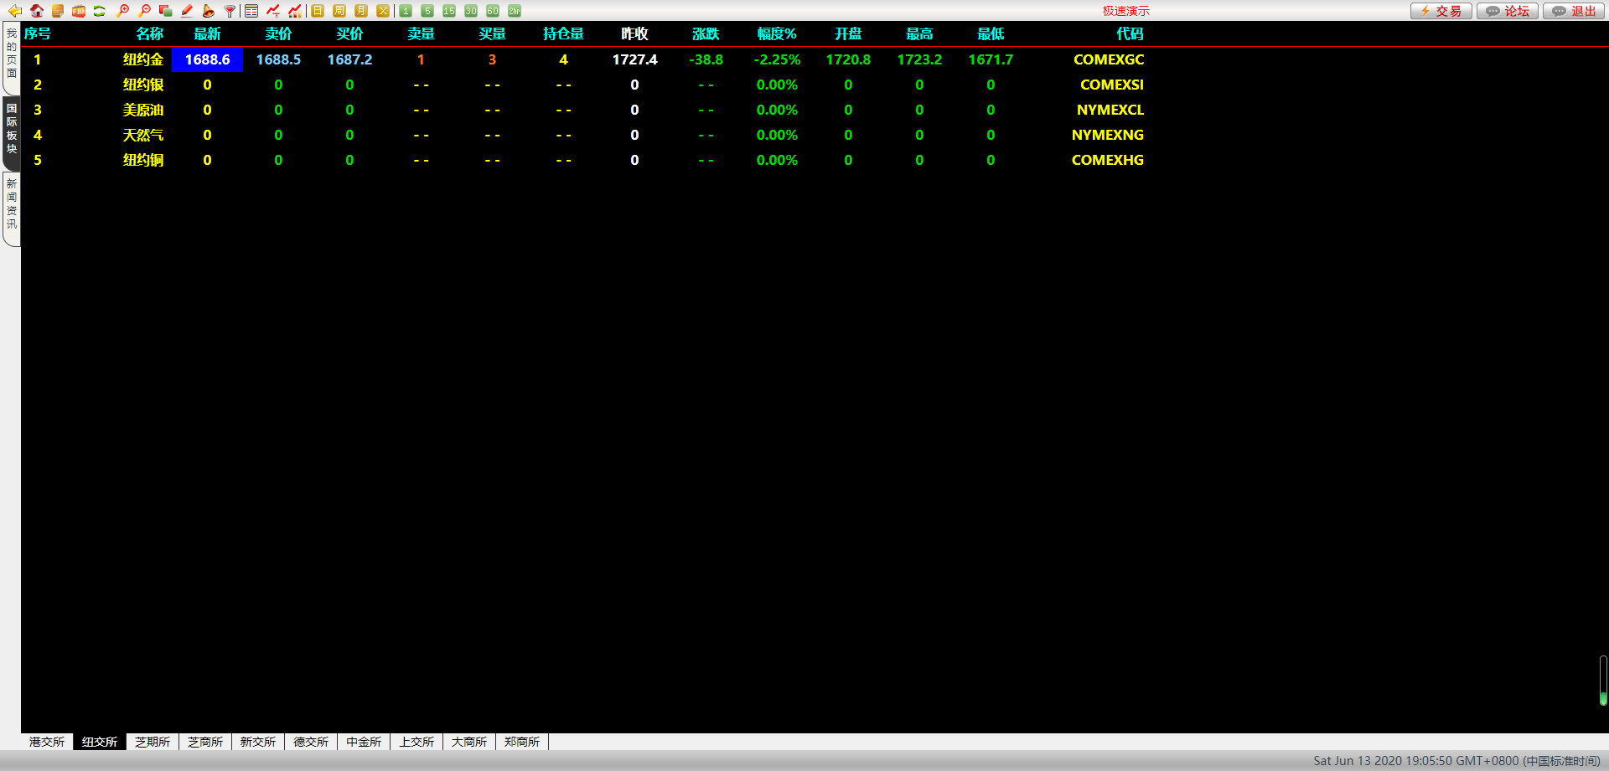Select the monthly 月 period icon
This screenshot has height=771, width=1609.
(361, 11)
